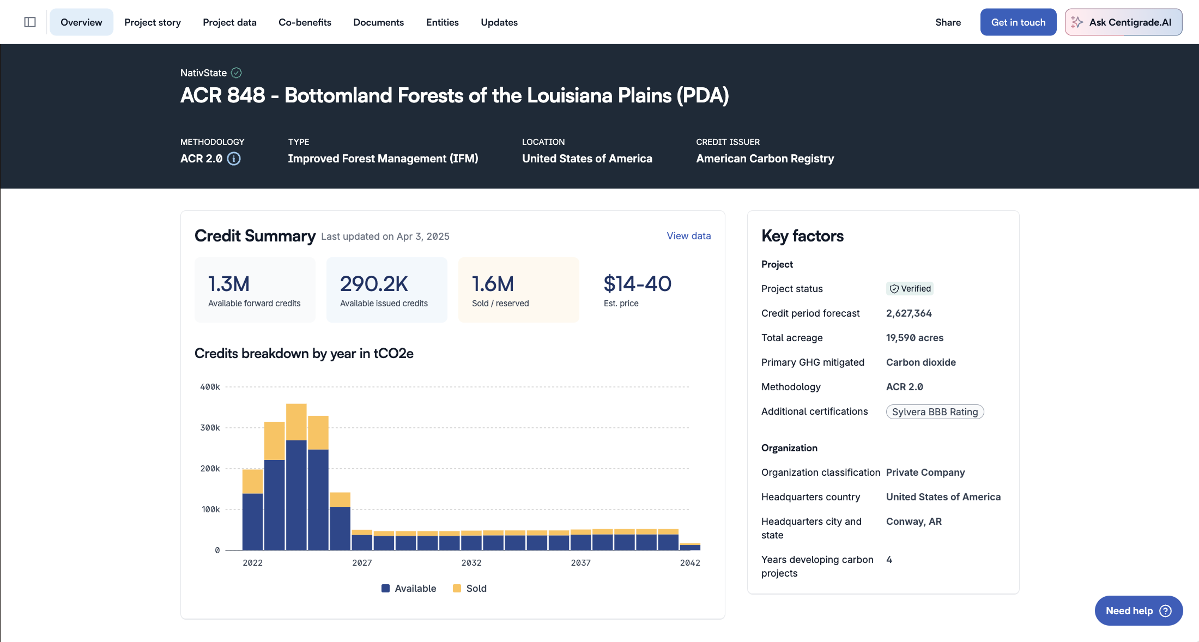Click the Verified shield status badge

[910, 289]
